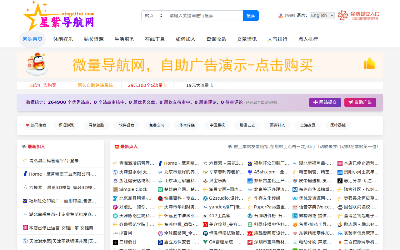Click the thumbs-up icon on the banner ad
Viewport: 400px width, 250px height.
[x=370, y=63]
